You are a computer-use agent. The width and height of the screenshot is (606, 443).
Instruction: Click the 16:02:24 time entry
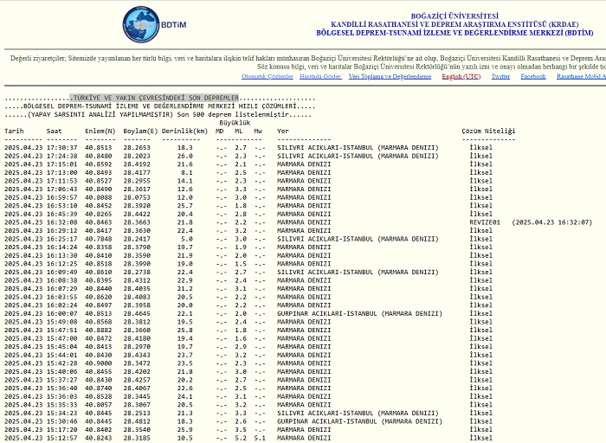[61, 305]
